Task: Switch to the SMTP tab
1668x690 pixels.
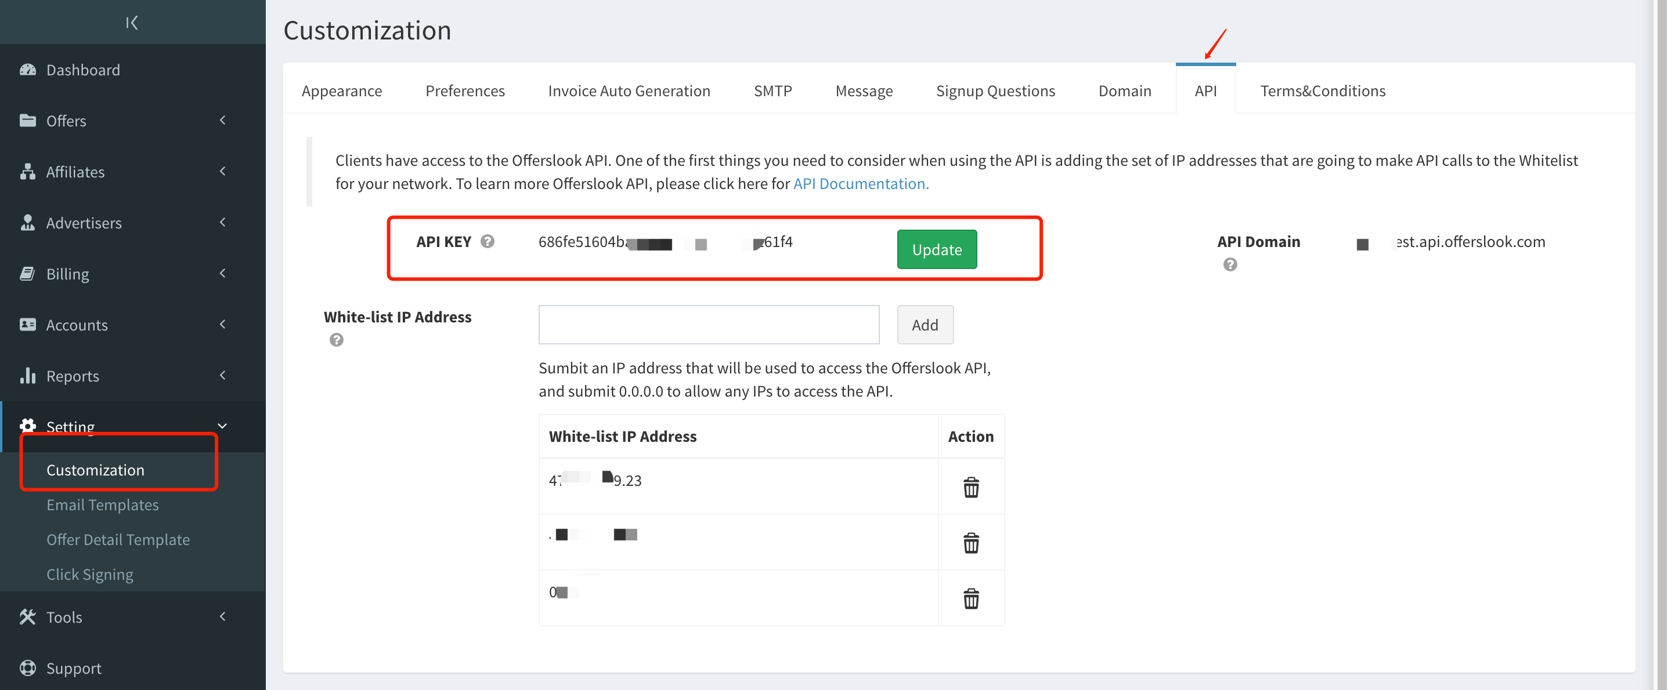Action: click(772, 90)
